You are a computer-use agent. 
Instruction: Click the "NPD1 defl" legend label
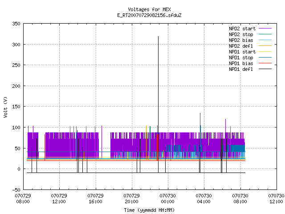[241, 70]
